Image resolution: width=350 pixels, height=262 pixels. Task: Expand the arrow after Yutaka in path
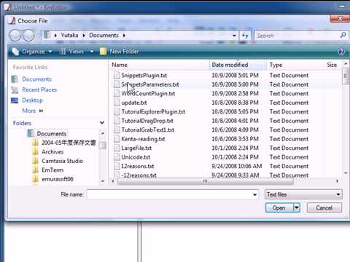pyautogui.click(x=84, y=36)
